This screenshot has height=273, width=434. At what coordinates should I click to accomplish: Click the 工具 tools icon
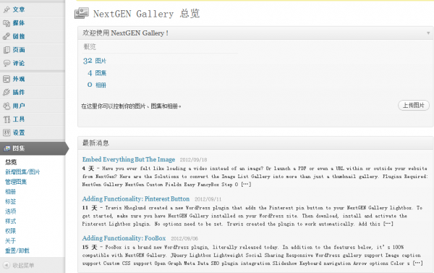[x=7, y=119]
